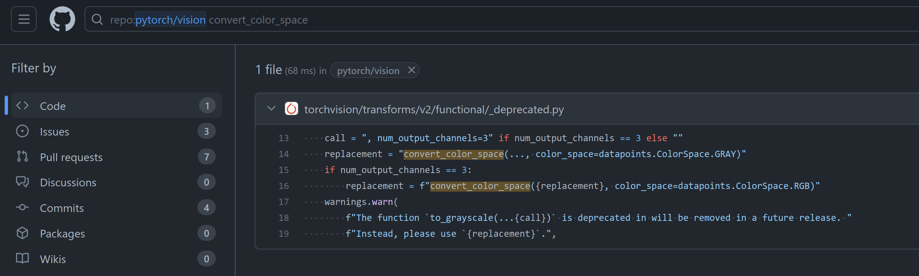This screenshot has width=919, height=276.
Task: Click the Packages count badge 0
Action: (206, 233)
